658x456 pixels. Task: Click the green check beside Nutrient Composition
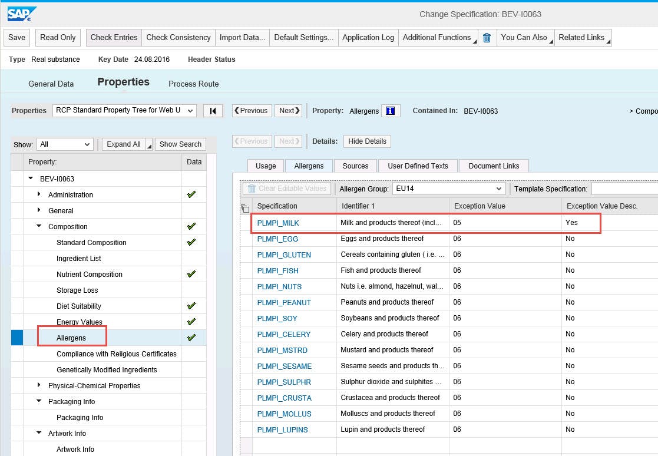pyautogui.click(x=191, y=274)
